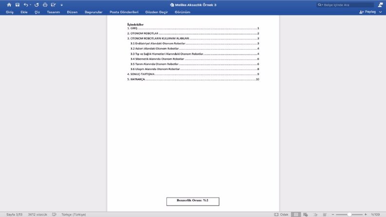The width and height of the screenshot is (386, 217).
Task: Select the print layout view icon
Action: (x=296, y=215)
